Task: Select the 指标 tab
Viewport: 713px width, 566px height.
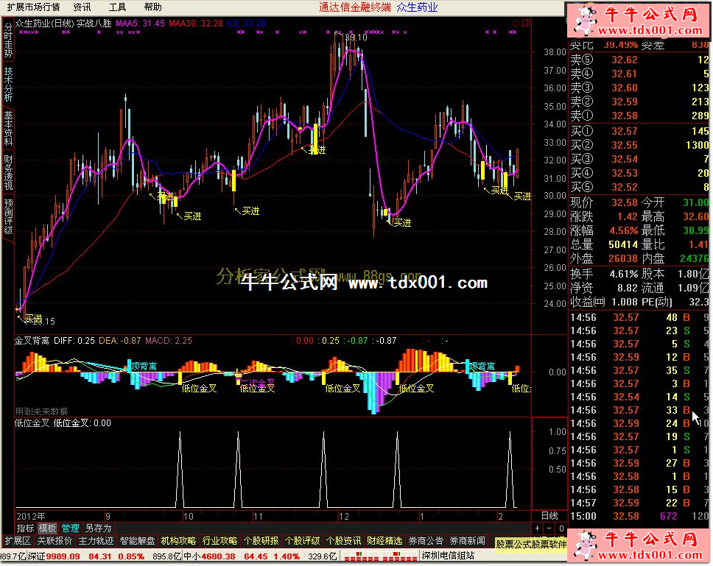Action: click(26, 528)
